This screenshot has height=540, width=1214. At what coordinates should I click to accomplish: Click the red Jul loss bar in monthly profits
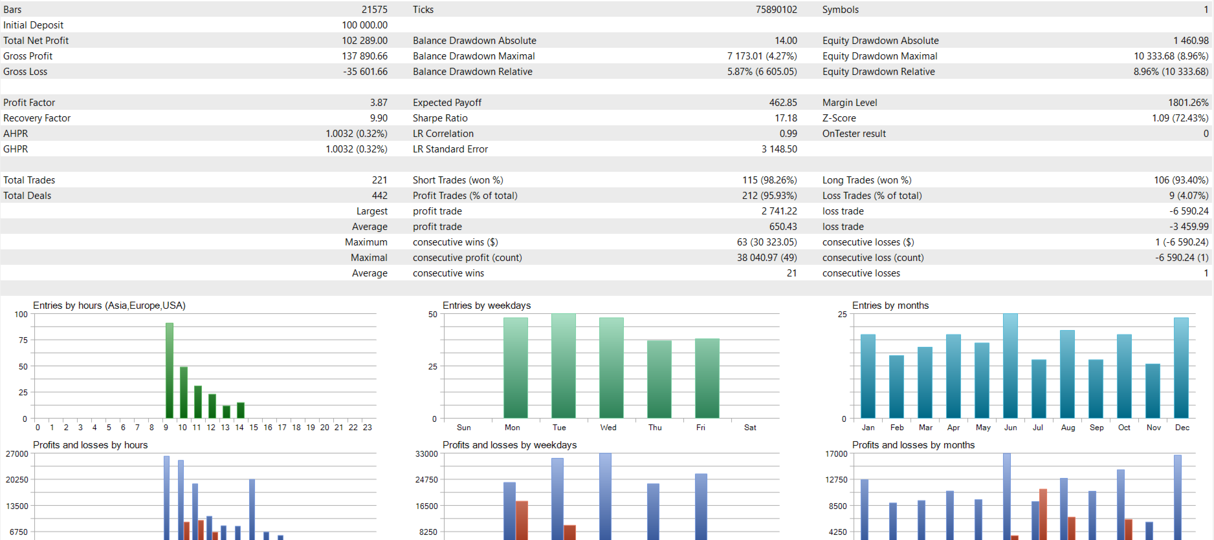click(1043, 514)
